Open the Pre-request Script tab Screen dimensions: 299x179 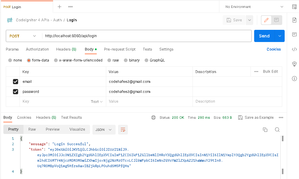coord(120,49)
